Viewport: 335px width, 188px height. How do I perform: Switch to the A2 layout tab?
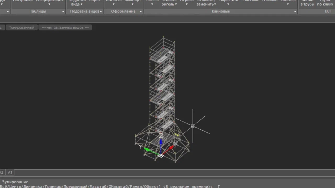2,172
